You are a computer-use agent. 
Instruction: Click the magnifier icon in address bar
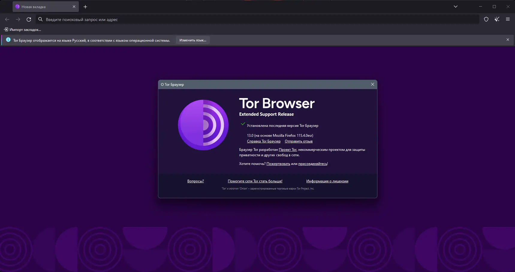(x=40, y=19)
